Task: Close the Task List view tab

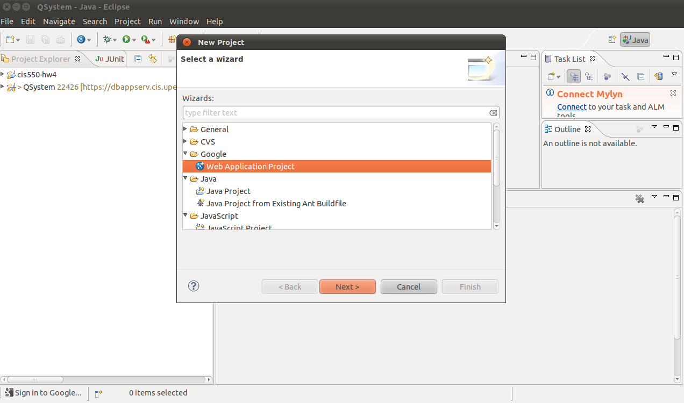Action: click(593, 59)
